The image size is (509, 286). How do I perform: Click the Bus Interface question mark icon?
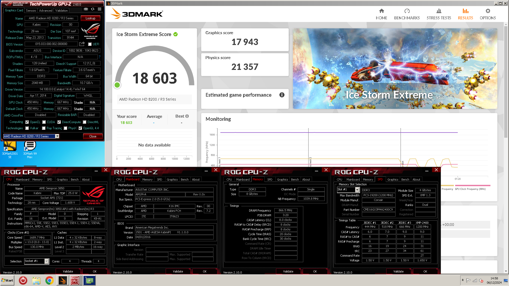[x=100, y=57]
